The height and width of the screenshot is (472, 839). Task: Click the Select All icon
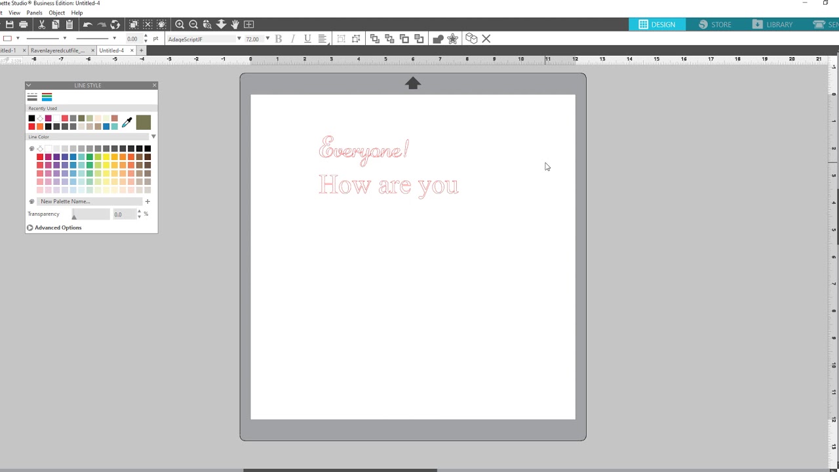click(134, 24)
